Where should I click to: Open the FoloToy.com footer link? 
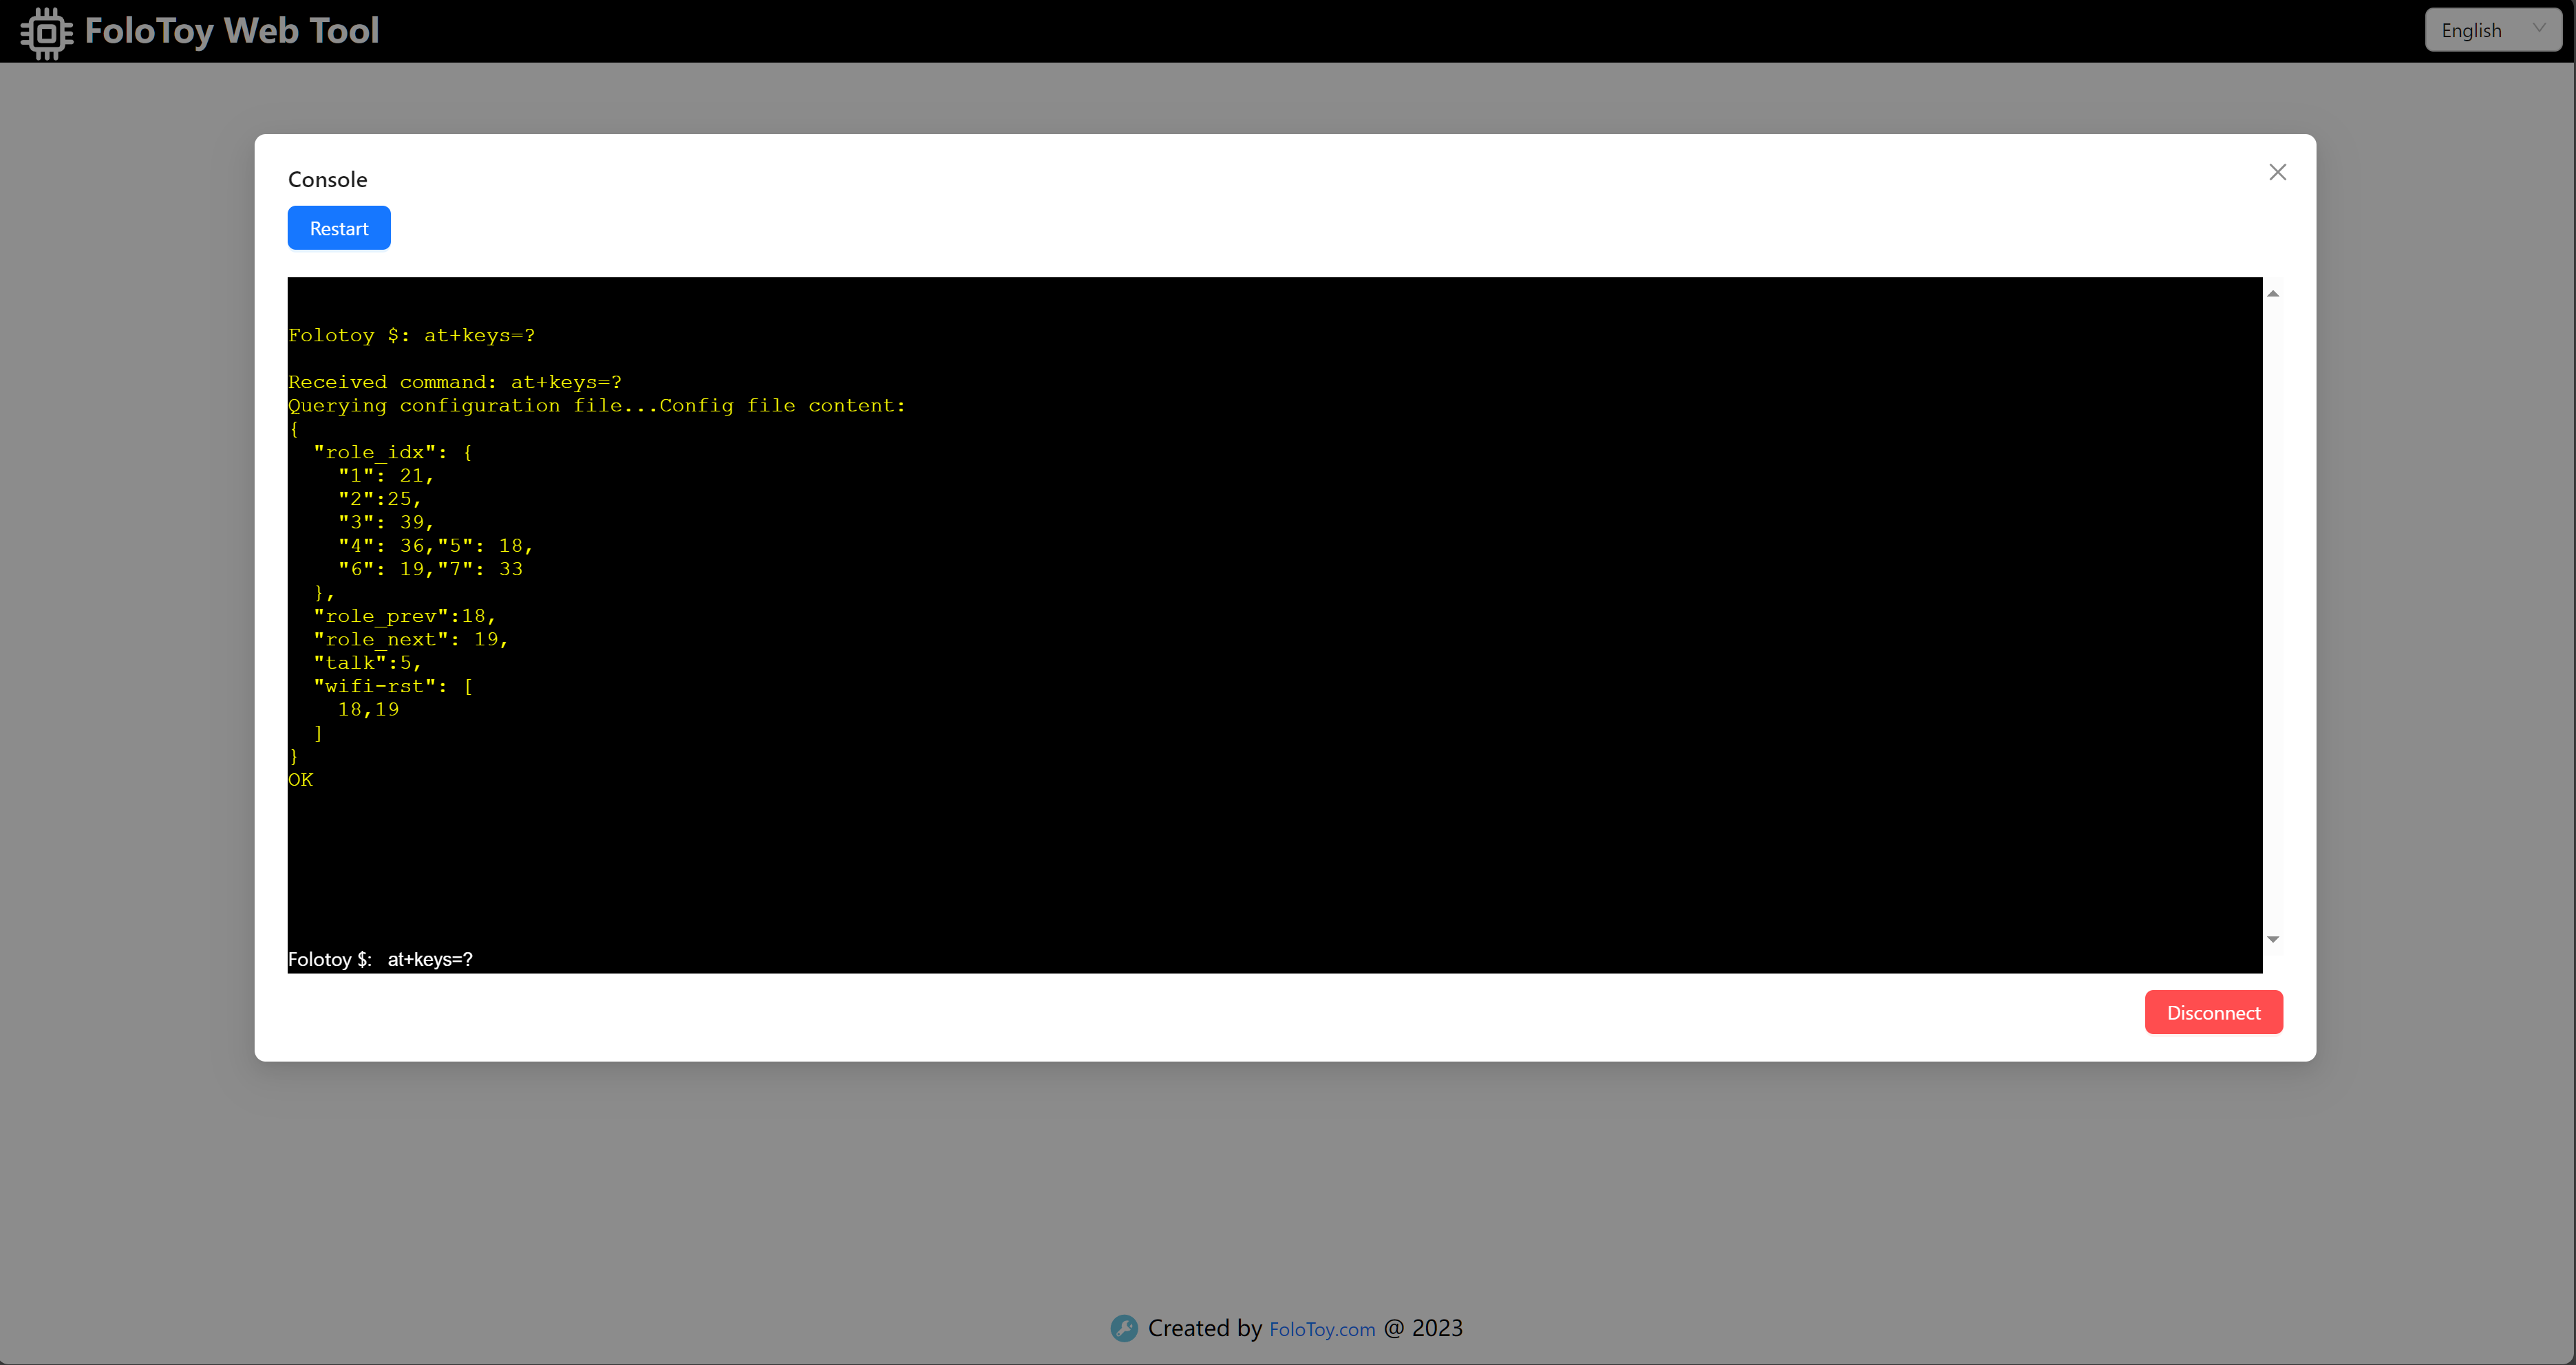click(x=1321, y=1329)
